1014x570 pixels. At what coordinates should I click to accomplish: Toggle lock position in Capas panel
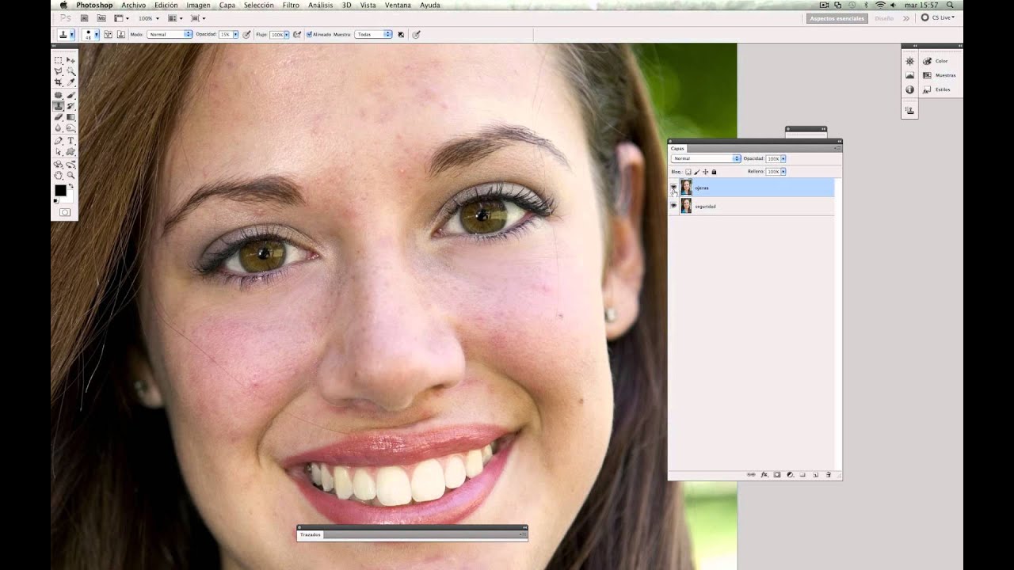point(705,172)
